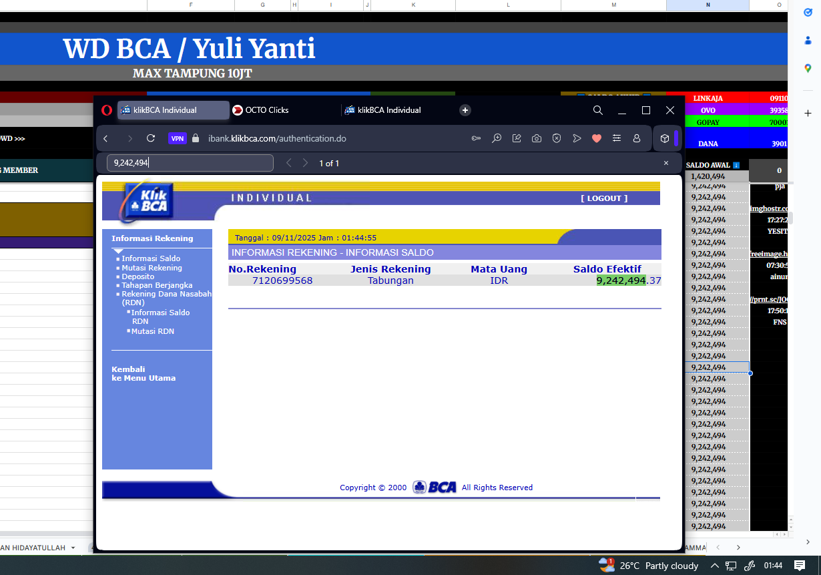This screenshot has height=575, width=821.
Task: Click the ibank.klikbca.com address field
Action: [277, 138]
